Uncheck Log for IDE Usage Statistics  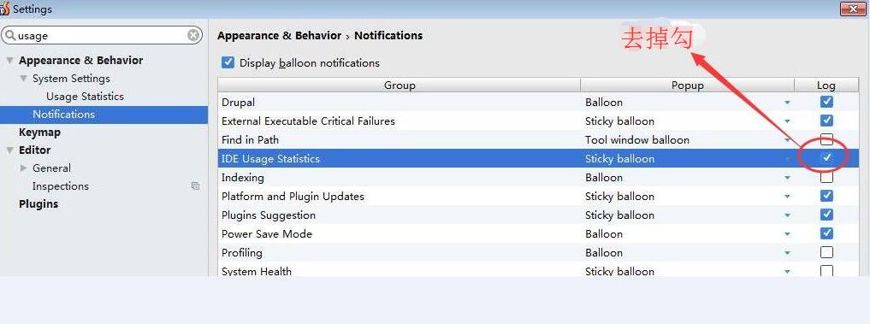[826, 158]
